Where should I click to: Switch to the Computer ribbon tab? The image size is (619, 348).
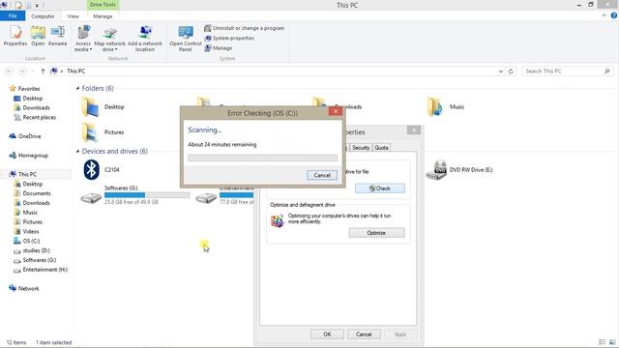(43, 16)
